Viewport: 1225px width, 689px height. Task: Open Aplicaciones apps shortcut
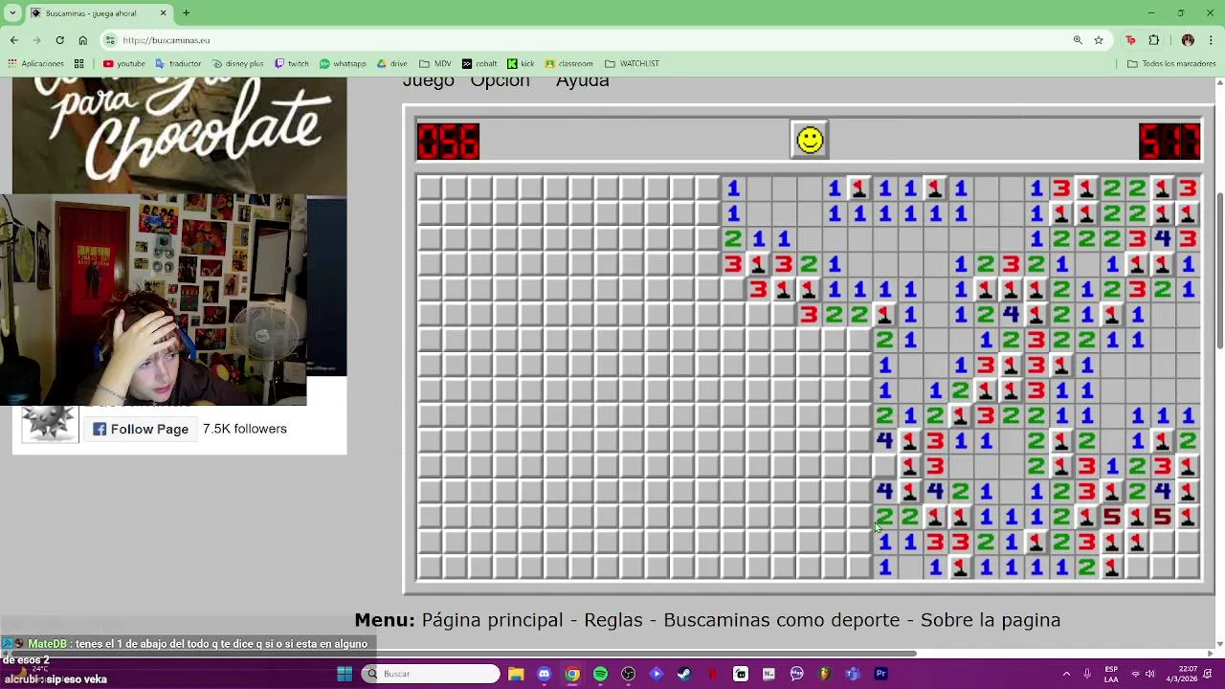tap(35, 64)
